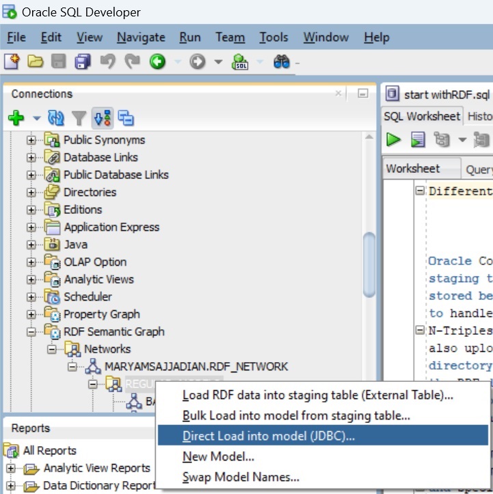Collapse the N-Triples code fold marker
This screenshot has height=494, width=493.
420,330
